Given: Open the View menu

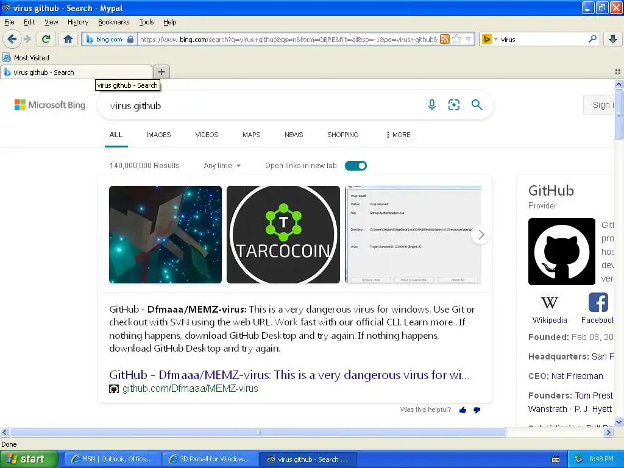Looking at the screenshot, I should pyautogui.click(x=51, y=22).
